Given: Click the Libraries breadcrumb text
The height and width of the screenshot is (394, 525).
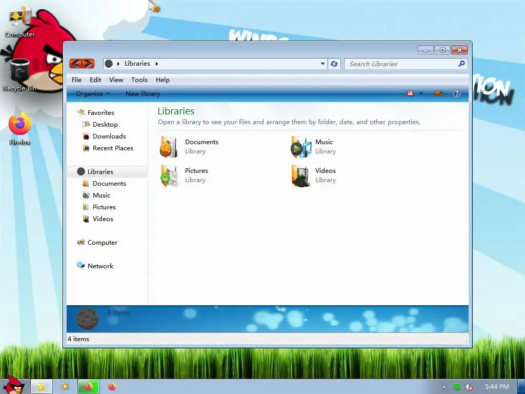Looking at the screenshot, I should pyautogui.click(x=137, y=63).
